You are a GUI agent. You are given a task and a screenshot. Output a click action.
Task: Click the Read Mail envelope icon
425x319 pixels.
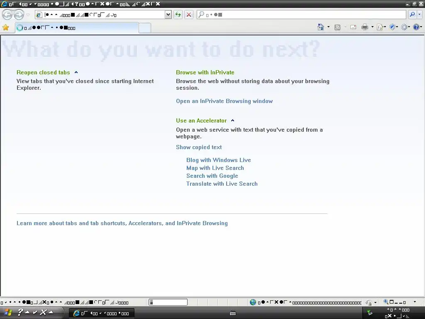coord(353,27)
